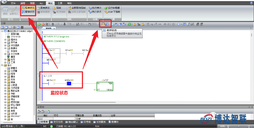This screenshot has height=128, width=254.
Task: Click 图表状态 in the ribbon
Action: (44, 8)
